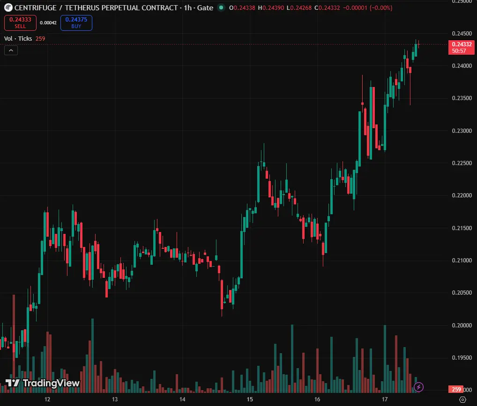Click the date label 17 on time axis
This screenshot has width=477, height=406.
pyautogui.click(x=385, y=399)
